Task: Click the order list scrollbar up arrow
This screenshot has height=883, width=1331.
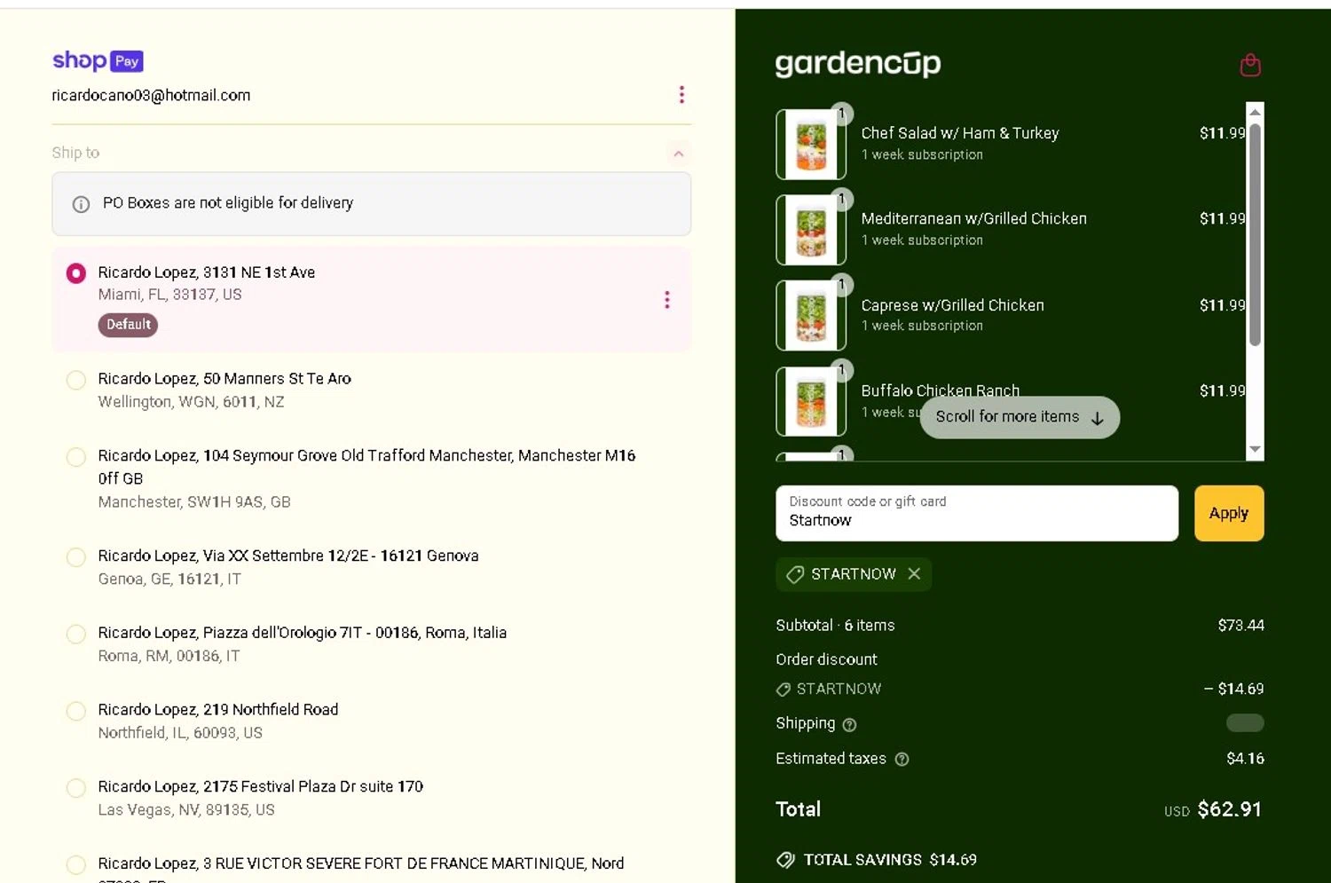Action: 1255,112
